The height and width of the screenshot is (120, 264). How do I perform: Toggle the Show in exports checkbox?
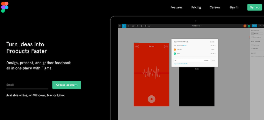252,37
